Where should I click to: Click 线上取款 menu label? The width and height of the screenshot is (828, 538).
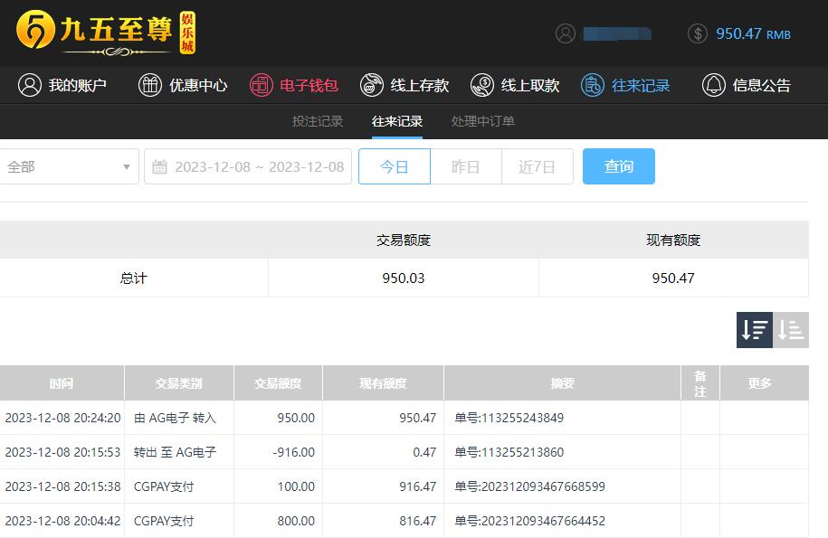[530, 85]
